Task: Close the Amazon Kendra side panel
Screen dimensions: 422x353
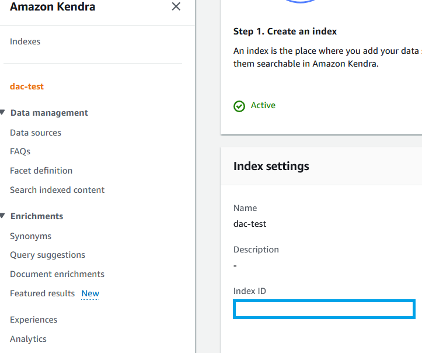Action: click(x=176, y=7)
